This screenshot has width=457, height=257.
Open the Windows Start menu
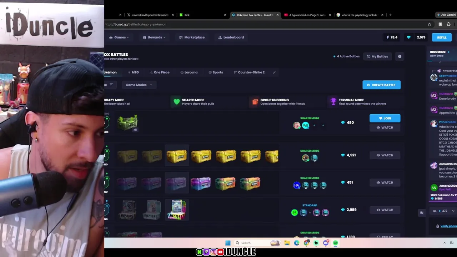point(228,243)
